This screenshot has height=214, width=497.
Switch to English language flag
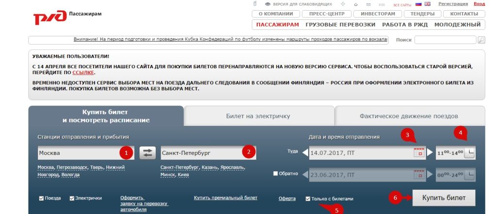(x=428, y=4)
